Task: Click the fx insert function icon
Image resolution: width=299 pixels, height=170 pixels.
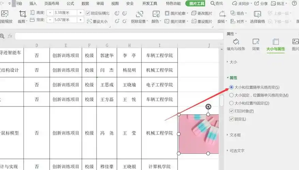Action: tap(10, 36)
